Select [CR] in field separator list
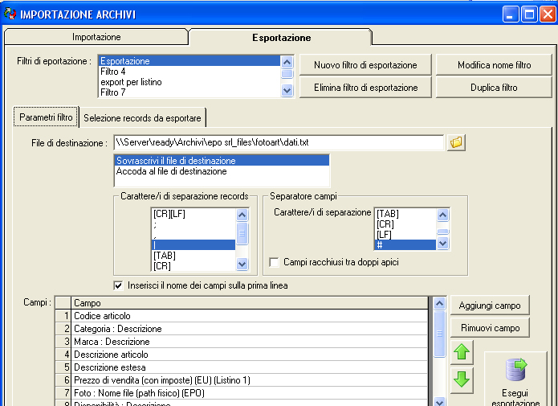558x406 pixels. (x=405, y=224)
